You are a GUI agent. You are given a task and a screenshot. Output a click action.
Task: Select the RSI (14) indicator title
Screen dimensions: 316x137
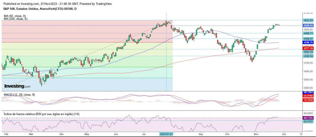click(x=42, y=114)
